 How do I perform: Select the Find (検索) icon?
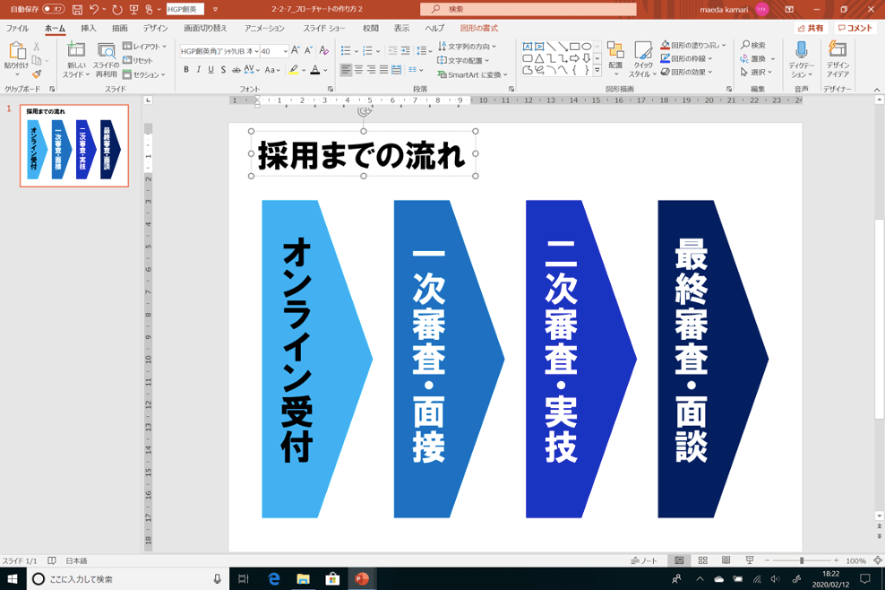pyautogui.click(x=744, y=45)
